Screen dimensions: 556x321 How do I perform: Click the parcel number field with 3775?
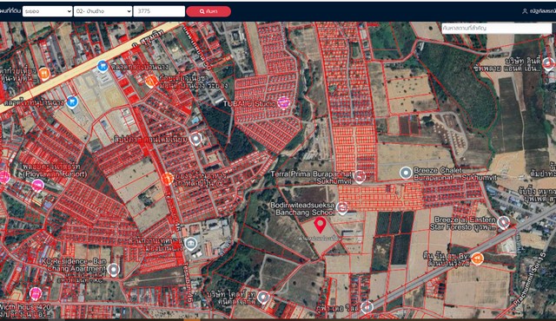(159, 11)
